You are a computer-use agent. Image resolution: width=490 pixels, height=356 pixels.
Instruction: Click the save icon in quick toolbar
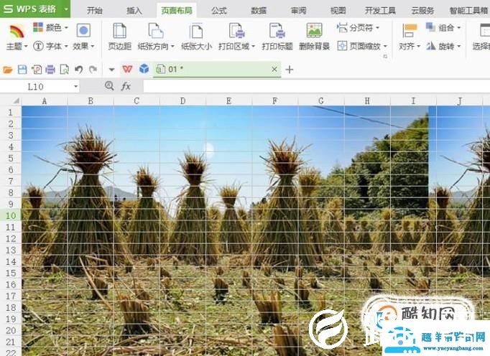coord(22,70)
